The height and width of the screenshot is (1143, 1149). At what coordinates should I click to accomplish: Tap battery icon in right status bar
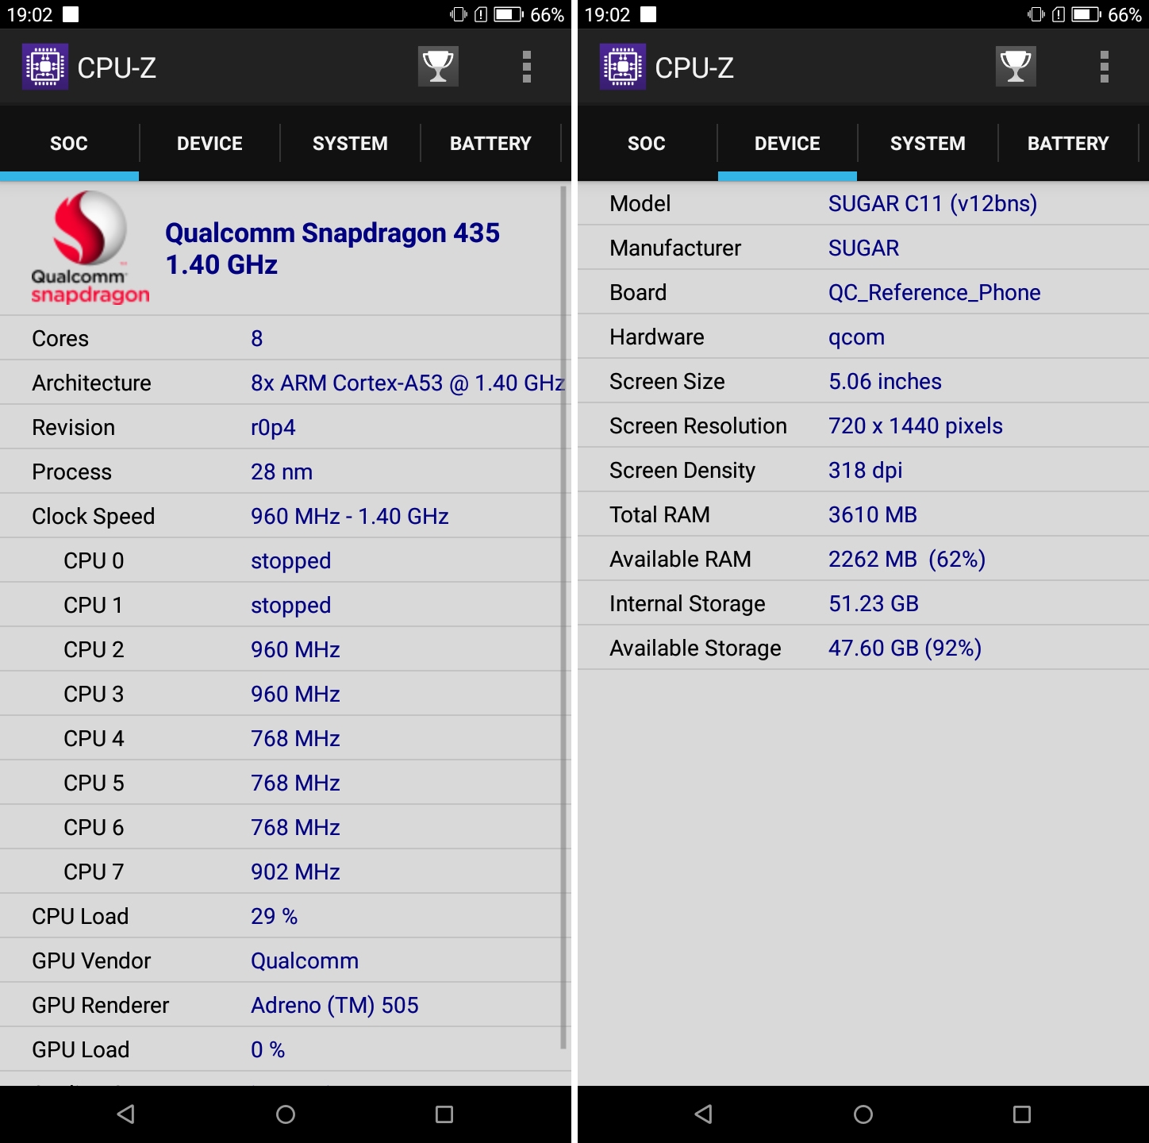tap(1086, 14)
